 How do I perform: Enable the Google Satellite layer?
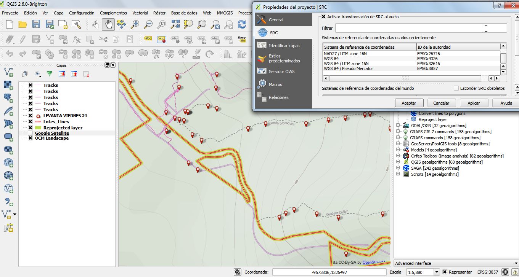[x=30, y=133]
